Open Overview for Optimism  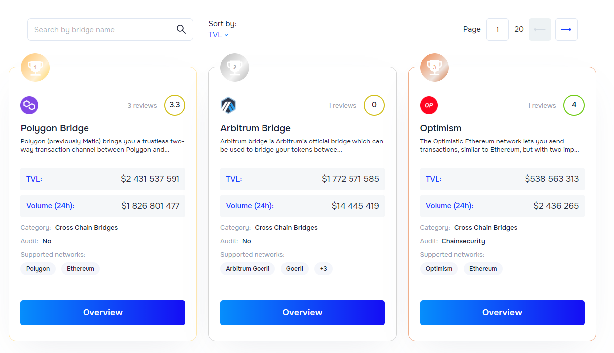tap(502, 313)
